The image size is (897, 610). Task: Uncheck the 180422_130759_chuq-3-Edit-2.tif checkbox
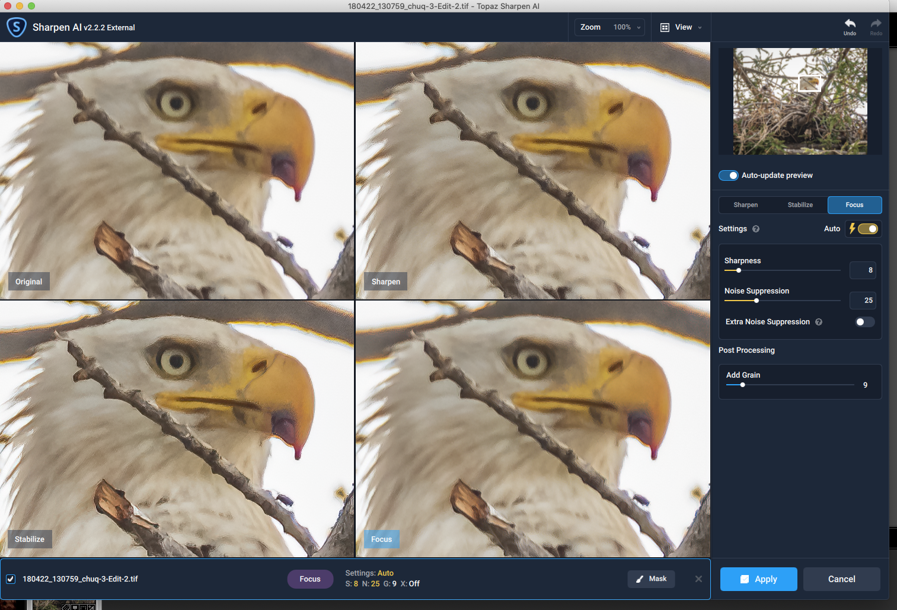pyautogui.click(x=11, y=579)
